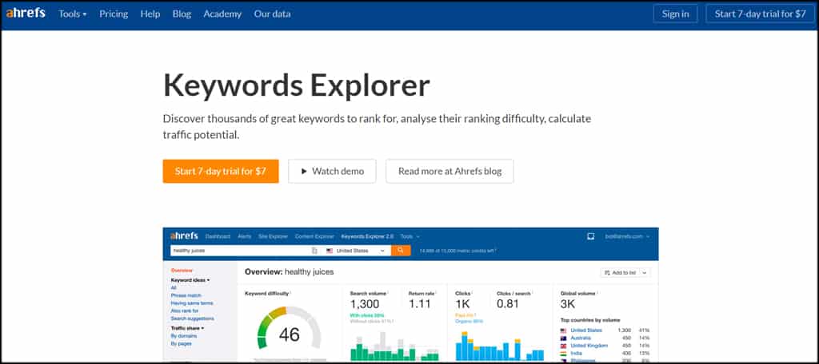Open the Also rank for sidebar link
Viewport: 819px width, 364px height.
pos(185,311)
